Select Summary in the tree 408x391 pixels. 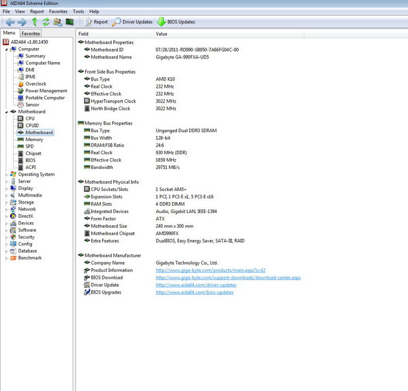coord(35,56)
